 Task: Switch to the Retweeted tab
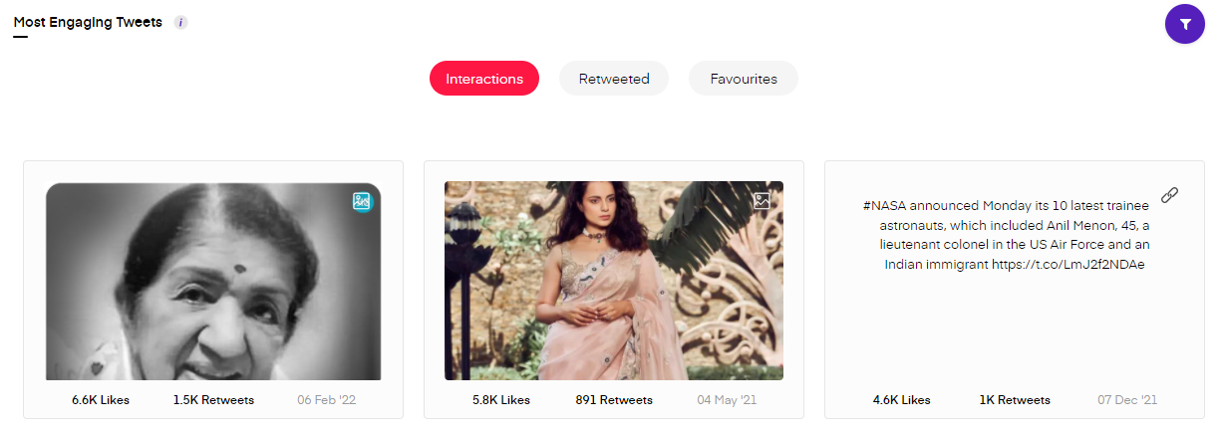coord(614,79)
